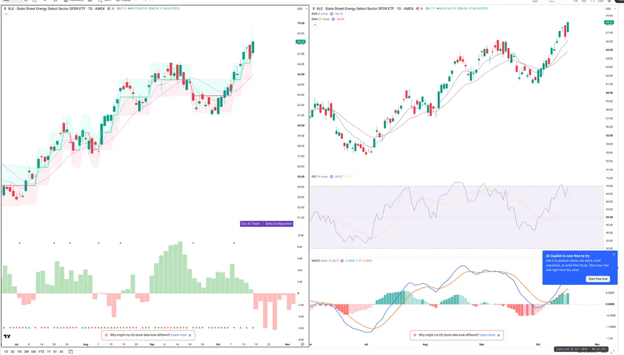This screenshot has height=355, width=624.
Task: Click Sep label on left chart time axis
Action: coord(152,344)
